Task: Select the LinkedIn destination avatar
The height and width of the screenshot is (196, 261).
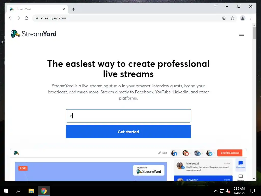Action: tap(197, 153)
